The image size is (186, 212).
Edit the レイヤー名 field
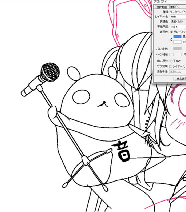pos(178,17)
